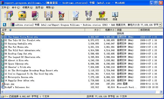
Task: Click the SFX (自释放格式) toolbar icon
Action: (x=102, y=16)
